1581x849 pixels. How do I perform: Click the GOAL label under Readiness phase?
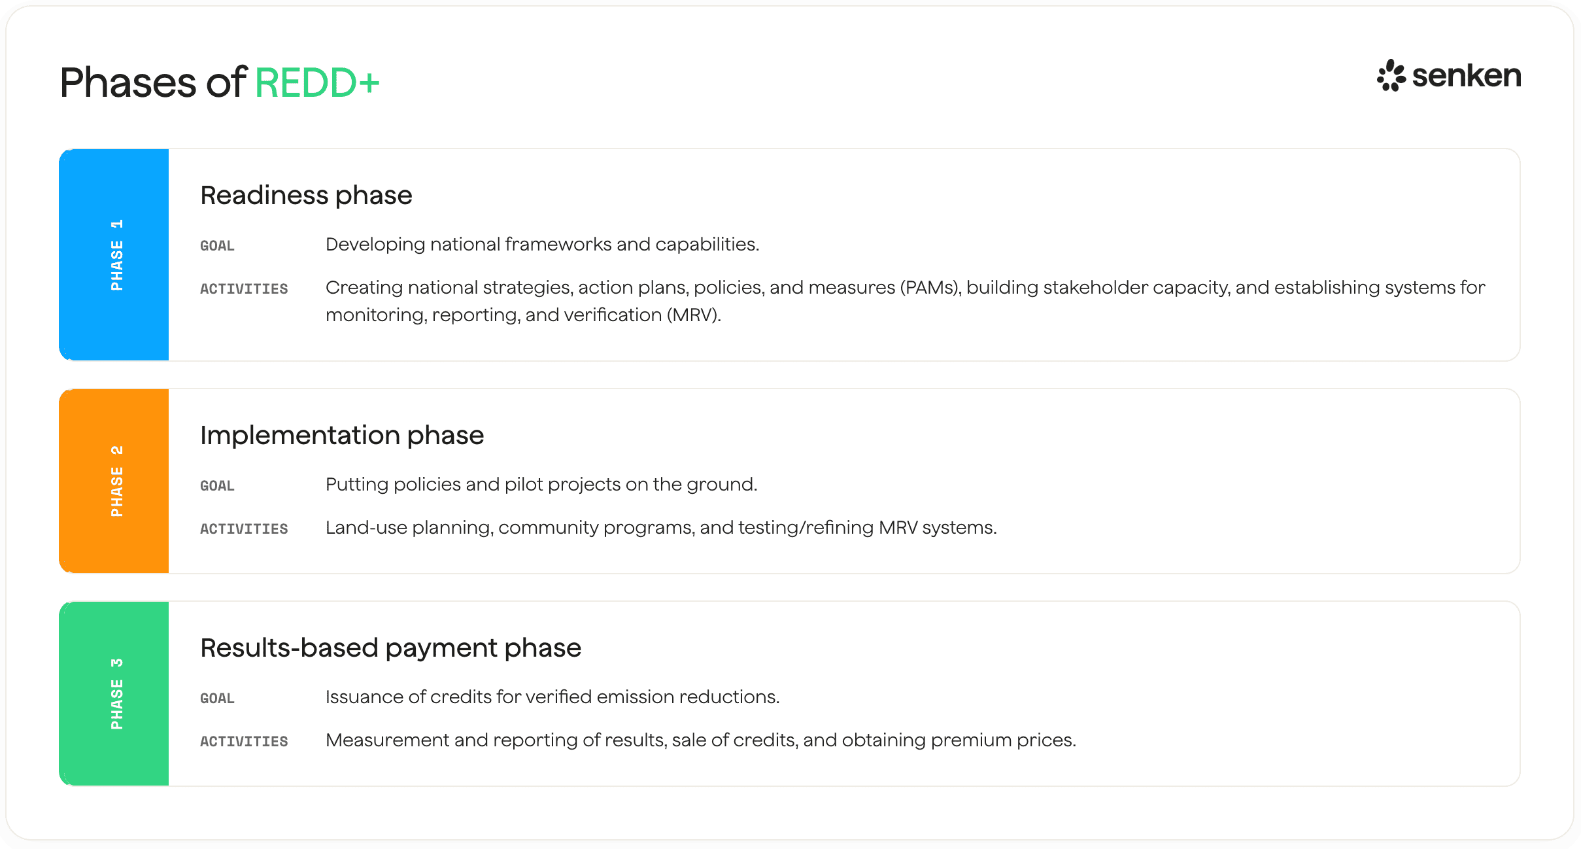pyautogui.click(x=217, y=245)
